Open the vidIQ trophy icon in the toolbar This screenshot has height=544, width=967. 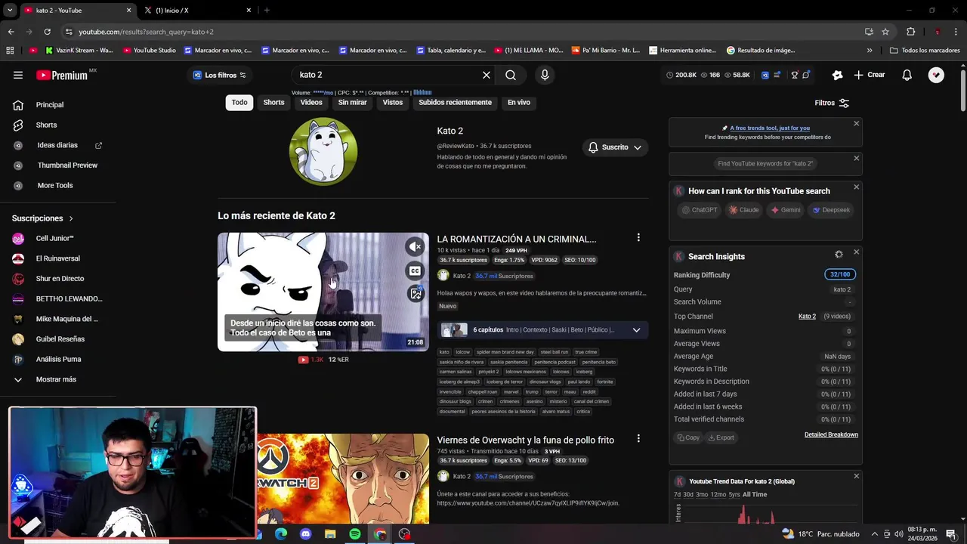[x=794, y=75]
